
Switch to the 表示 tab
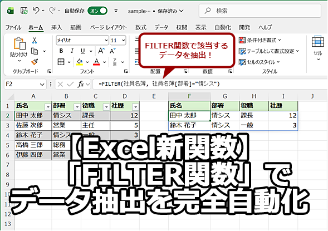(201, 27)
